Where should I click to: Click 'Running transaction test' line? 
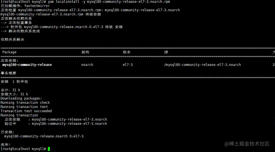point(24,107)
